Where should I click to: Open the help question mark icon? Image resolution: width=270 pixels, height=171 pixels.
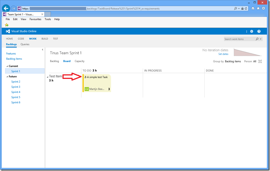click(x=259, y=31)
